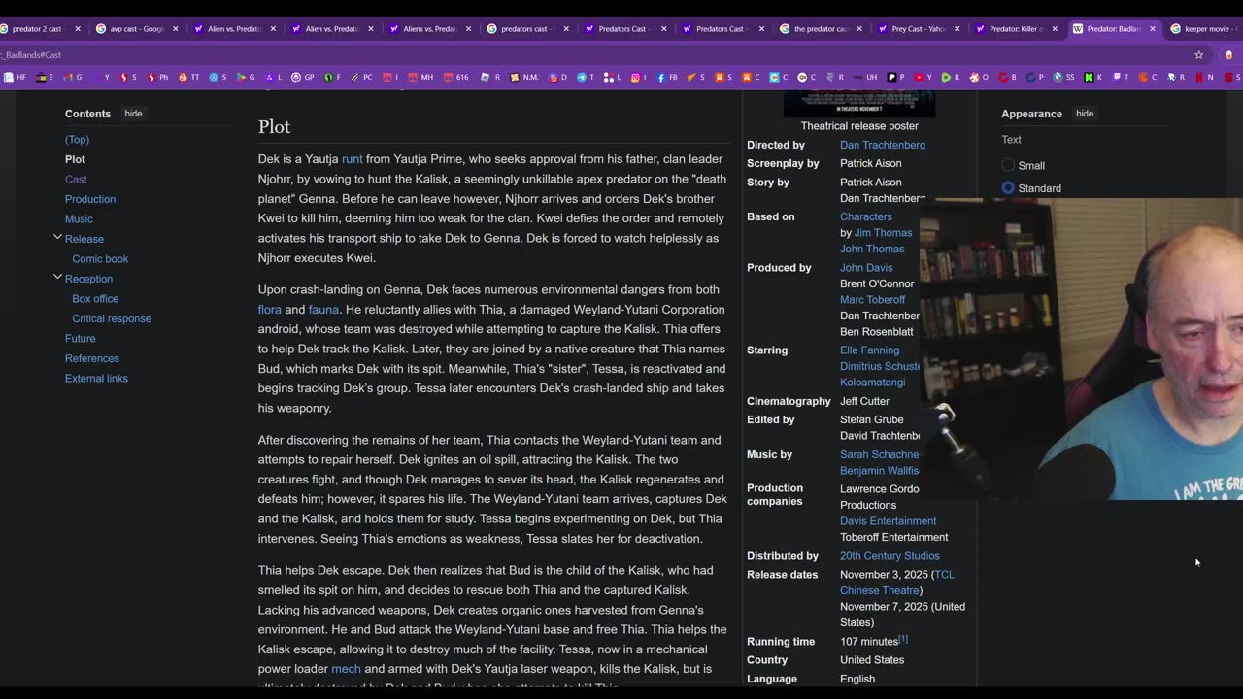
Task: Open the TT bookmark icon
Action: (x=183, y=77)
